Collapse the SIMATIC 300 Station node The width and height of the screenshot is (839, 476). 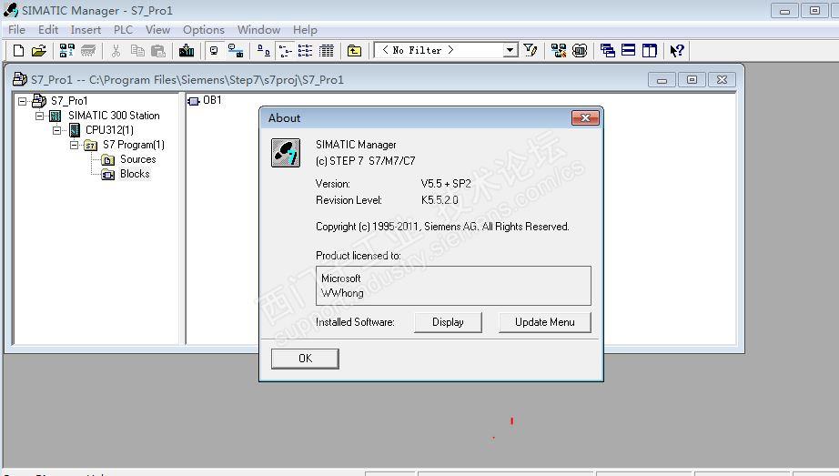pyautogui.click(x=40, y=115)
